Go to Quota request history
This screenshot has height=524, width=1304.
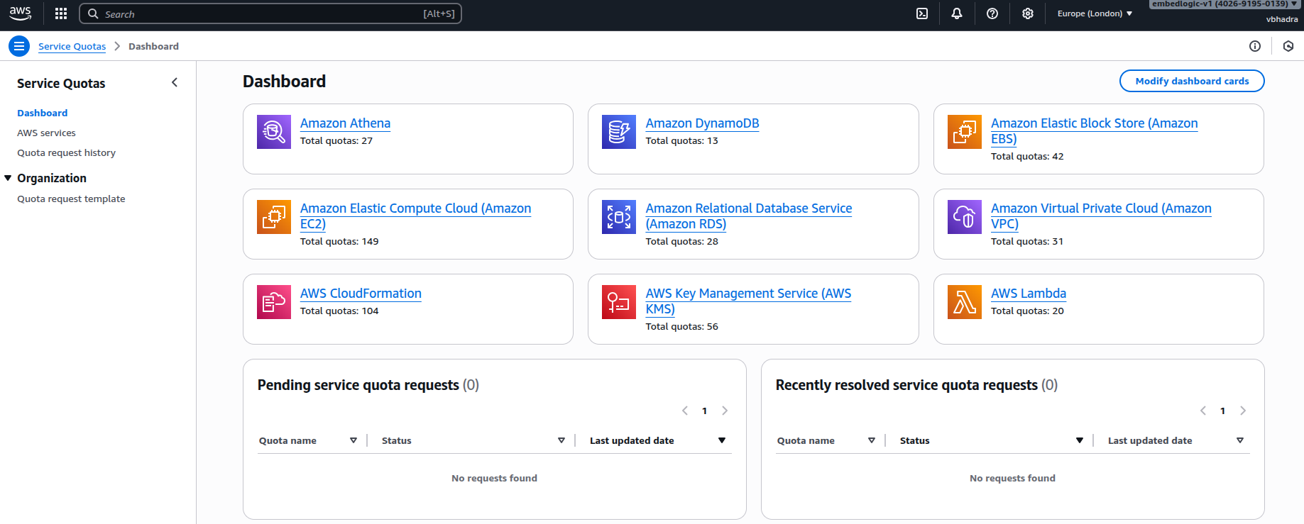click(x=66, y=152)
